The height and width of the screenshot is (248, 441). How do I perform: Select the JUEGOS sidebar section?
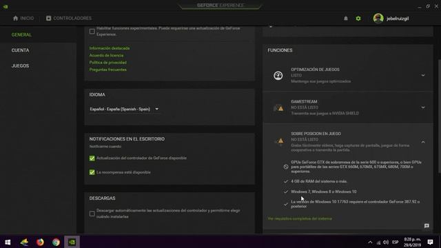tap(20, 66)
